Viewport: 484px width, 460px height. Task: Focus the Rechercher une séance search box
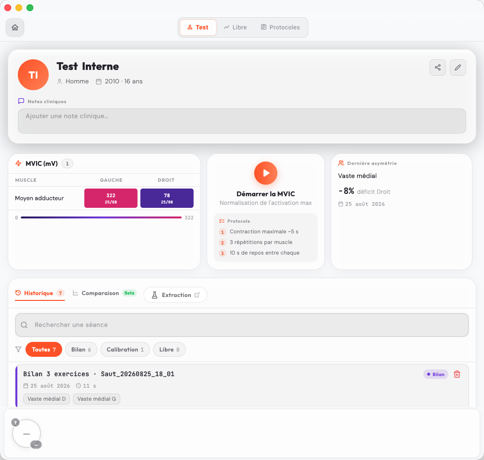pyautogui.click(x=242, y=325)
